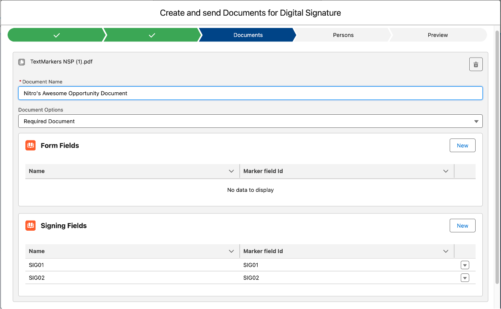The image size is (501, 309).
Task: Add a New signing field
Action: 462,226
